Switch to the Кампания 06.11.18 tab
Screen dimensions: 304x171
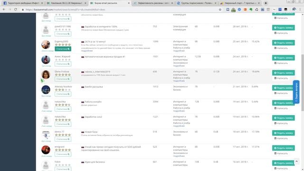tap(66, 3)
